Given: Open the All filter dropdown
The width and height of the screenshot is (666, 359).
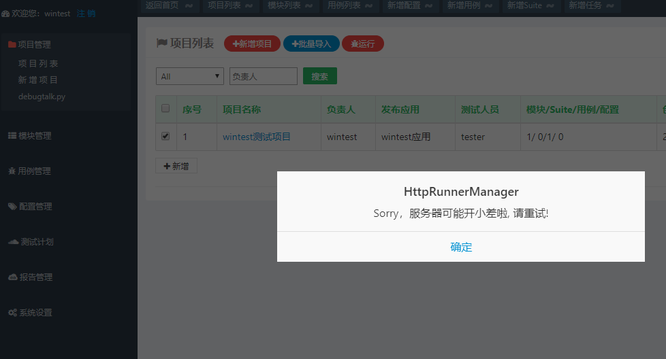Looking at the screenshot, I should point(190,77).
